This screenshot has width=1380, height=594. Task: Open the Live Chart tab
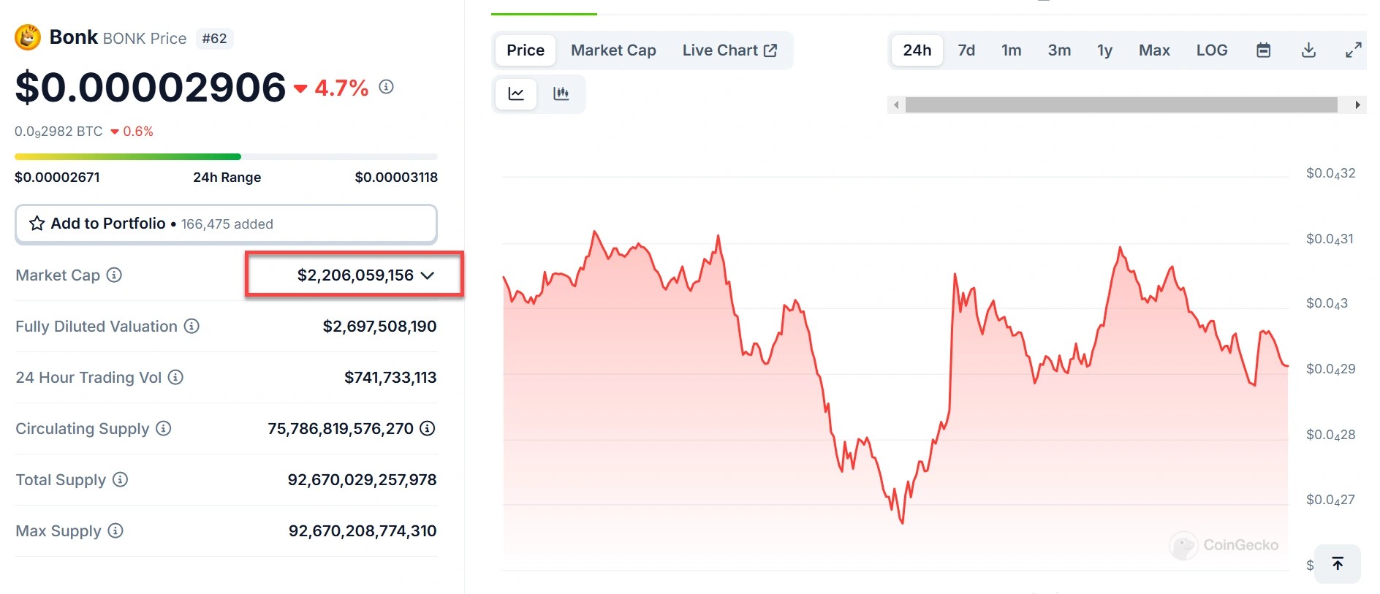coord(729,50)
